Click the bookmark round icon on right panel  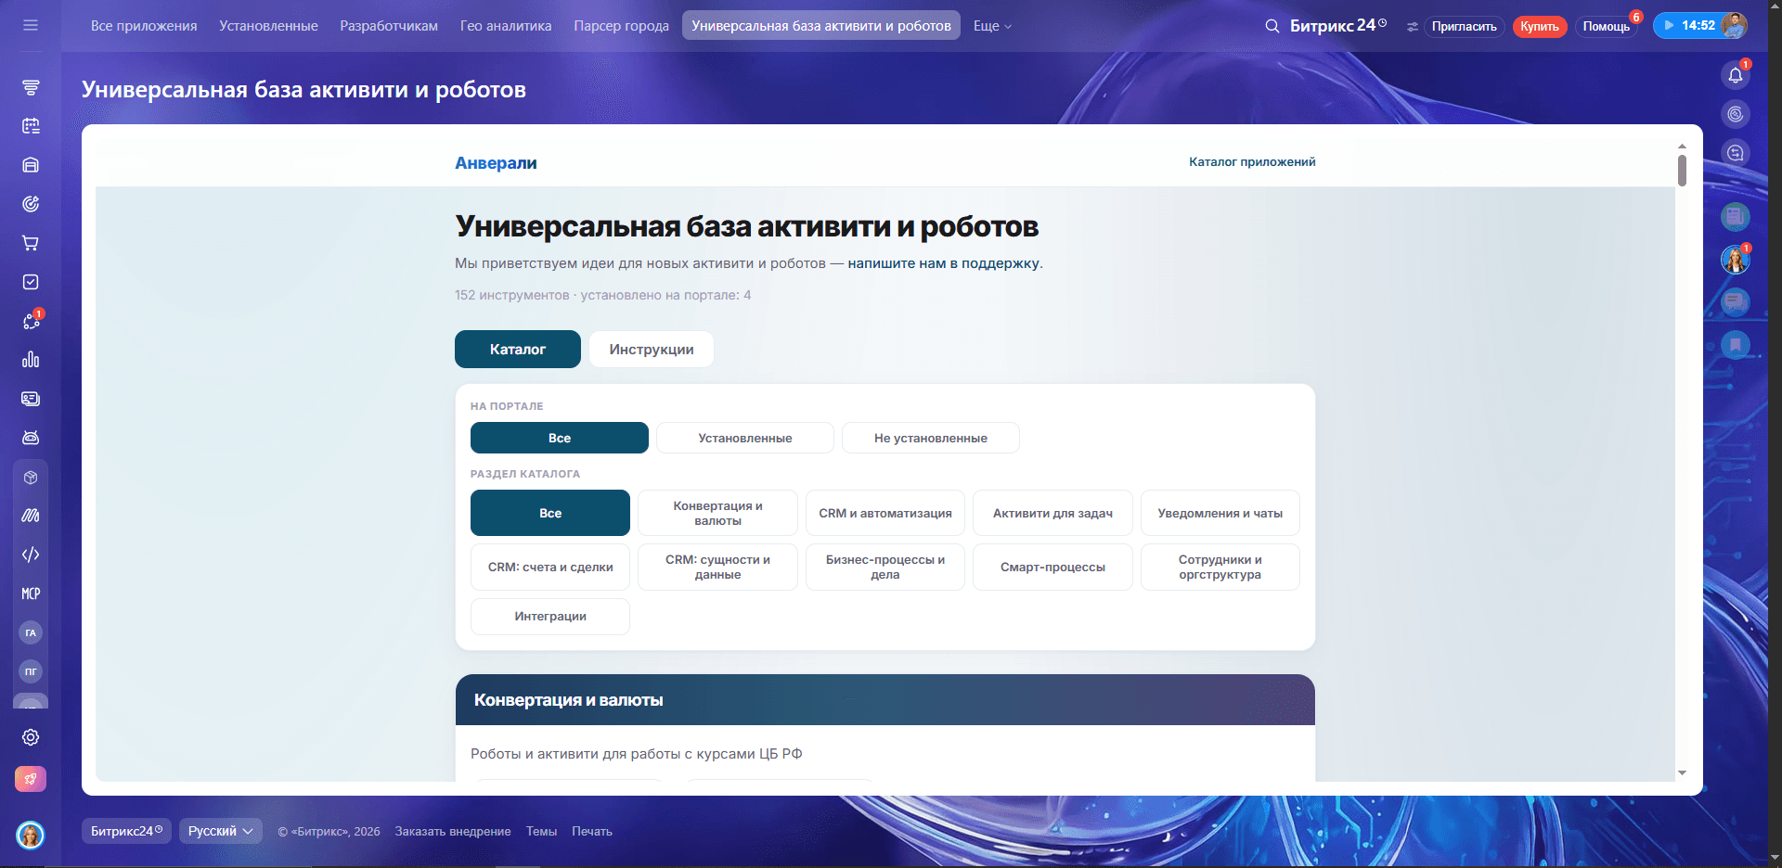click(1736, 345)
